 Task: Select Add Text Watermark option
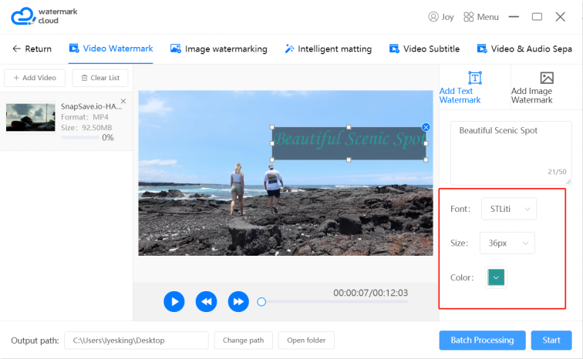click(475, 88)
